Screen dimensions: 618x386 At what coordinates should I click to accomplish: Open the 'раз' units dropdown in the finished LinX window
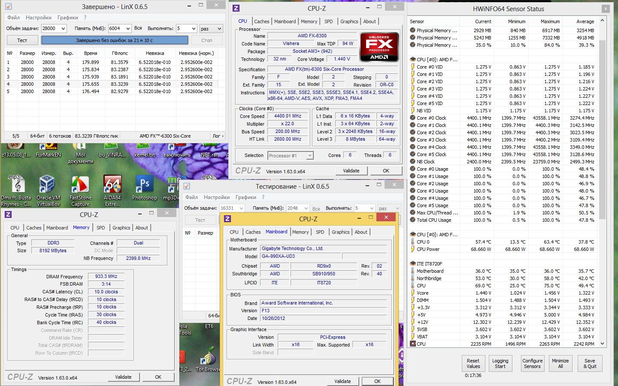pyautogui.click(x=219, y=29)
